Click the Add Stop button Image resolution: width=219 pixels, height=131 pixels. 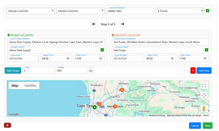point(204,71)
